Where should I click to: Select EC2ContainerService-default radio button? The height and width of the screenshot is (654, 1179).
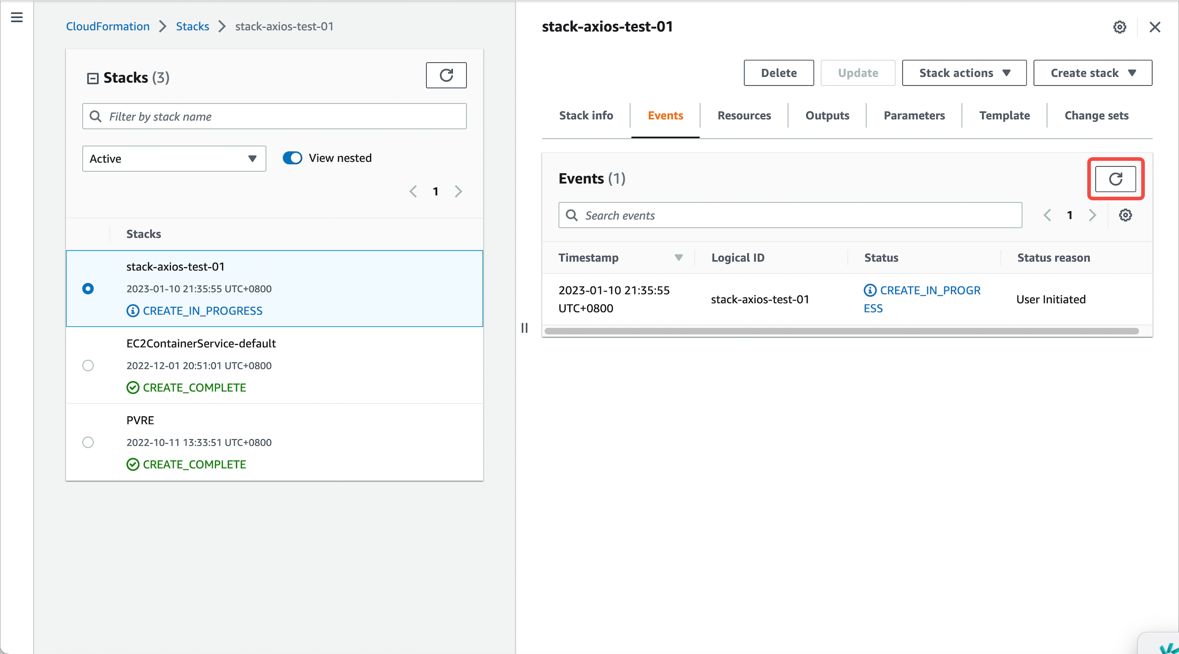click(x=88, y=366)
